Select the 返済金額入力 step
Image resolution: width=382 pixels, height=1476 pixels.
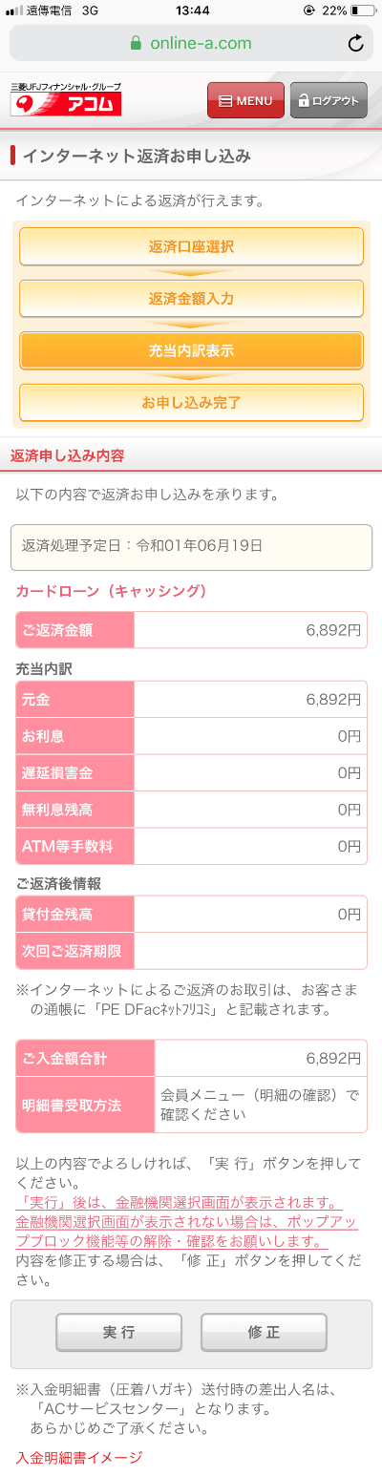coord(191,299)
